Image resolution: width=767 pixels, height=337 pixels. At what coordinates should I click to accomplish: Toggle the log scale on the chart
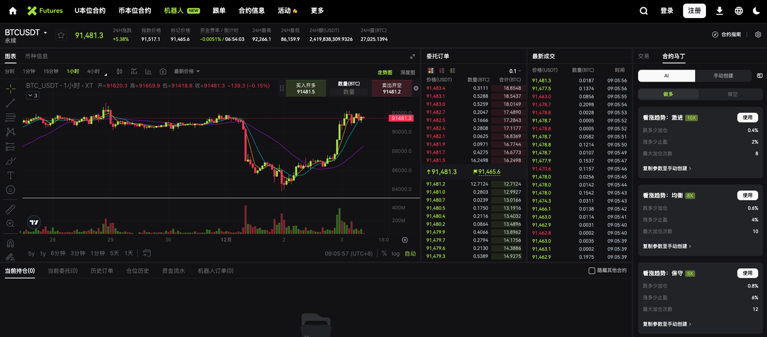tap(395, 253)
